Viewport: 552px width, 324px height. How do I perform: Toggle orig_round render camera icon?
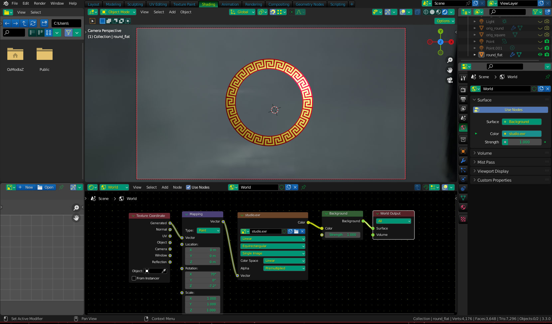point(547,28)
